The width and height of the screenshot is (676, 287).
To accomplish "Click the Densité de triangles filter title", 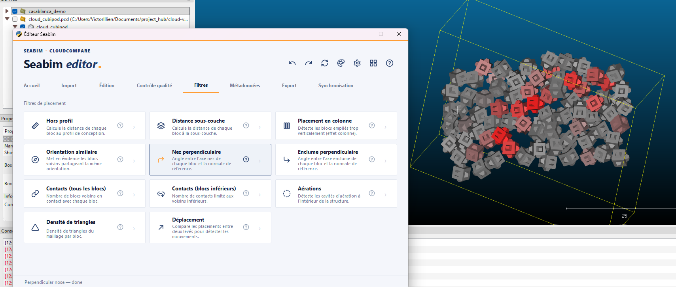I will tap(71, 222).
